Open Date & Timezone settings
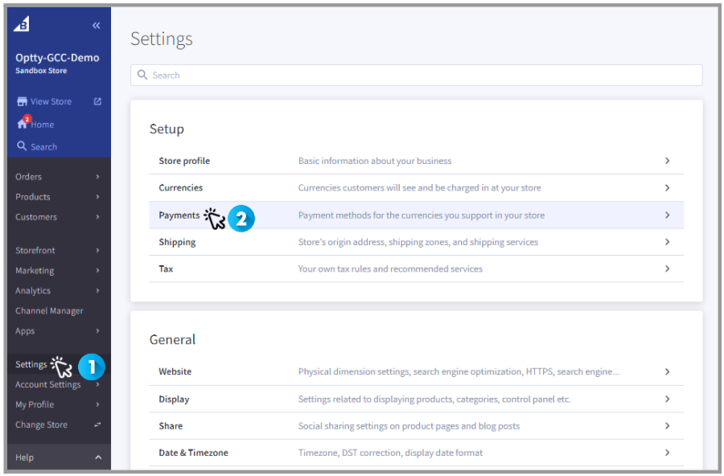Screen dimensions: 724x476 193,453
